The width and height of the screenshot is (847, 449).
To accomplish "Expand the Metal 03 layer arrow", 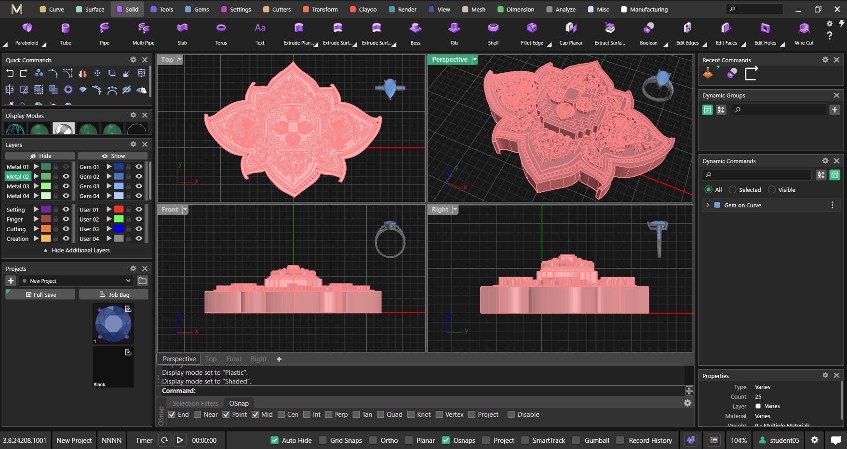I will click(x=36, y=186).
